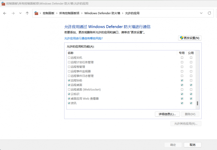Refresh the current control panel page
This screenshot has width=217, height=150.
coord(209,13)
